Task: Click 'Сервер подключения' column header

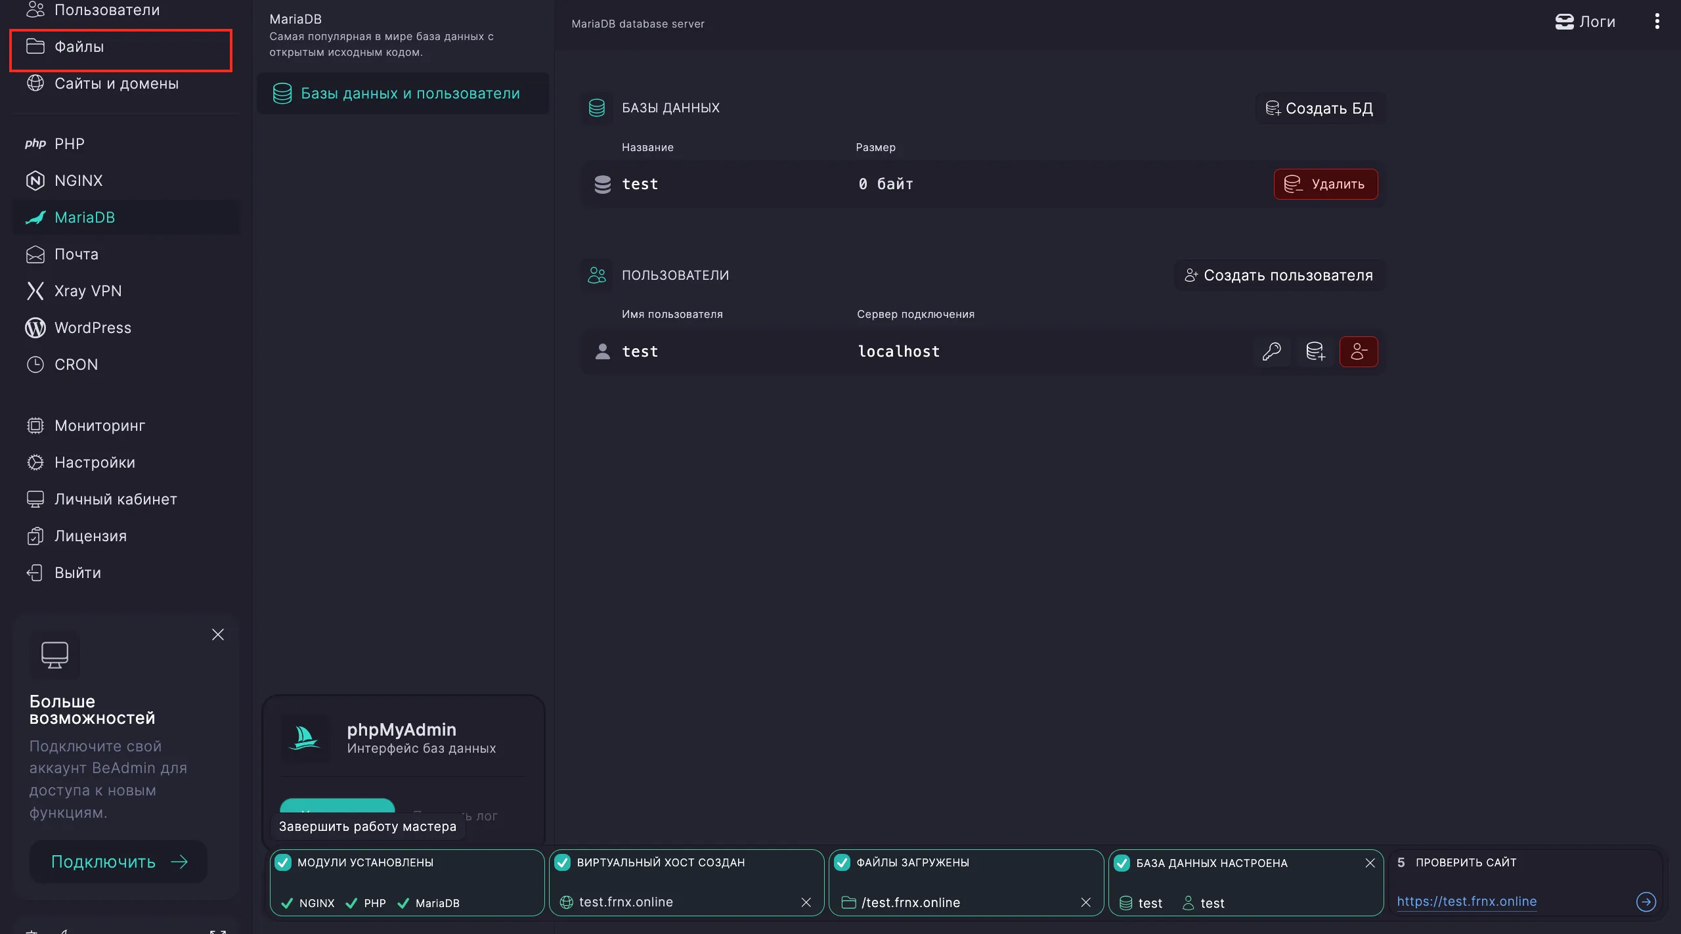Action: click(915, 314)
